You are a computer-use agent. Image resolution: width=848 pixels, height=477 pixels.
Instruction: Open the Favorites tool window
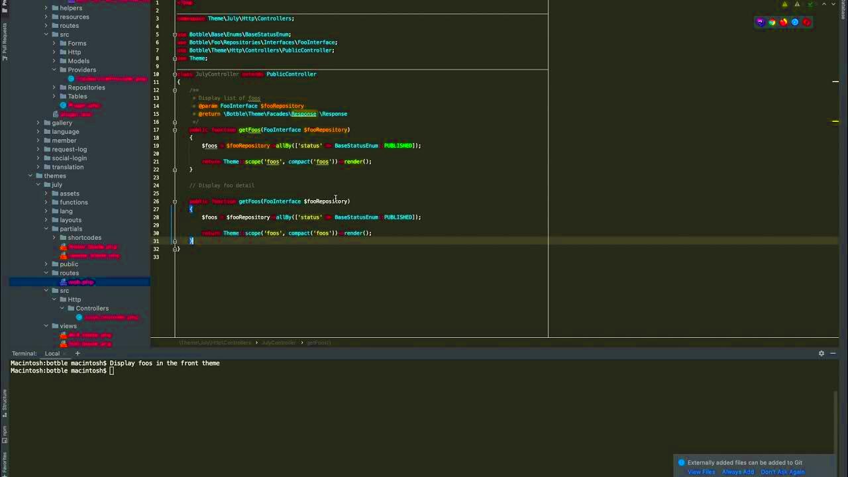[x=5, y=464]
